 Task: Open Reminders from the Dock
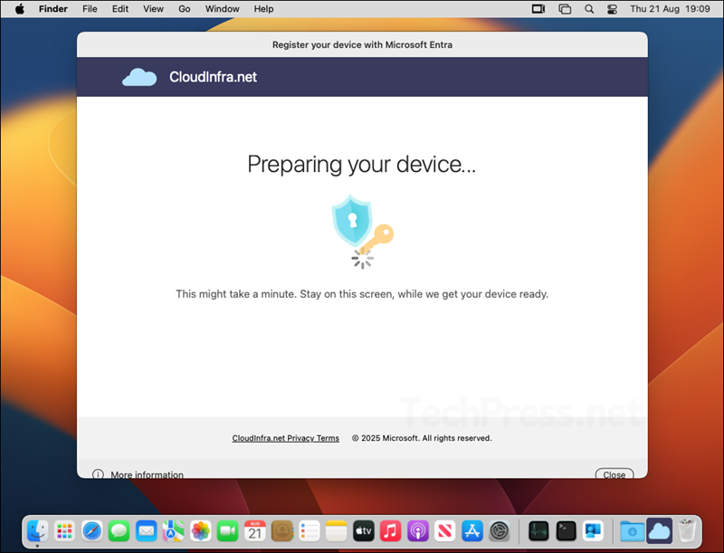pyautogui.click(x=310, y=531)
